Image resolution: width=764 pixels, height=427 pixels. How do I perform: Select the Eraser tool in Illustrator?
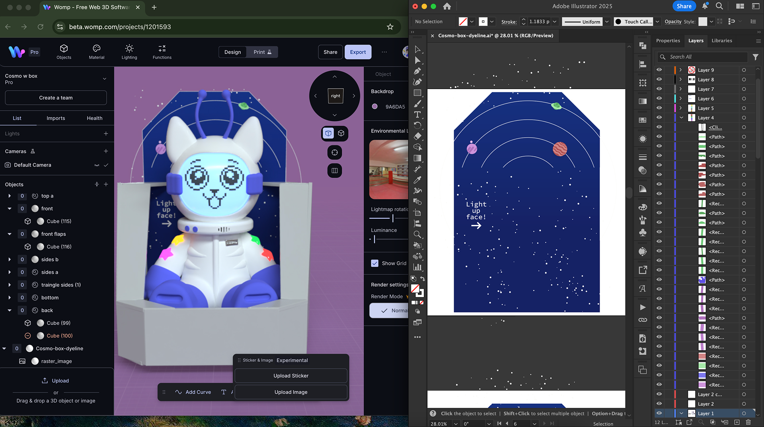click(417, 136)
